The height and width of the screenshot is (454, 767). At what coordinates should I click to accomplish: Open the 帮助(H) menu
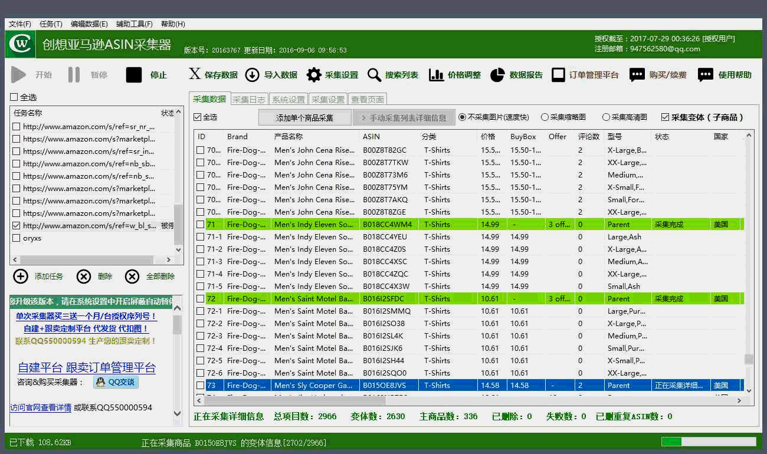point(172,24)
